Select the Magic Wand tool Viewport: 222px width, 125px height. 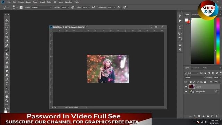(x=7, y=33)
